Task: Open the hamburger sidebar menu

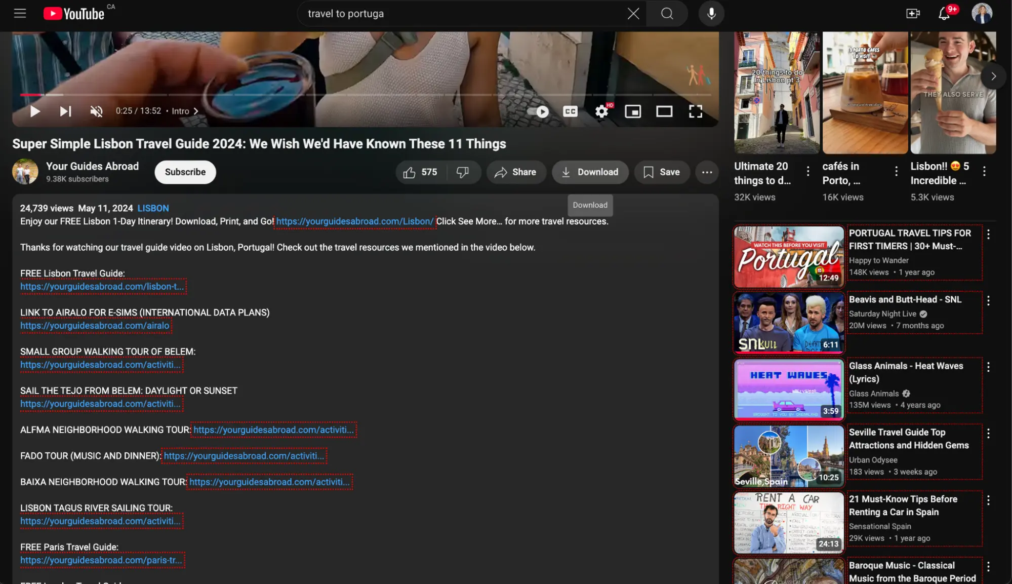Action: click(18, 13)
